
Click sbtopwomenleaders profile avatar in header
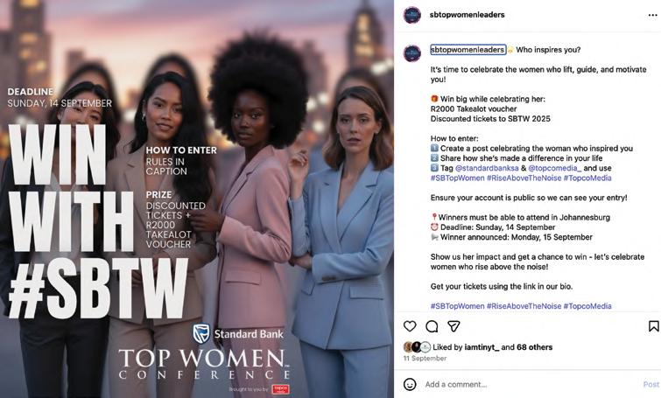pyautogui.click(x=411, y=15)
